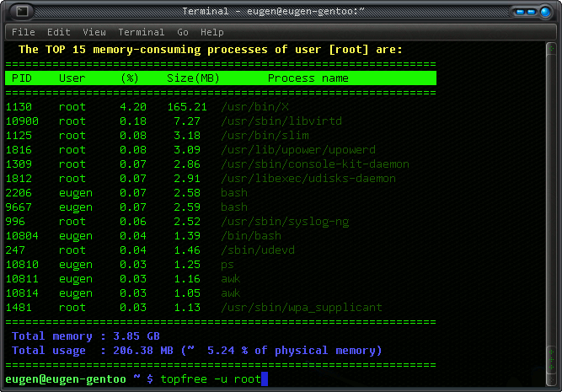Viewport: 562px width, 392px height.
Task: Click the window title 'Terminal - eugen@eugen-gentoo:~'
Action: point(273,11)
